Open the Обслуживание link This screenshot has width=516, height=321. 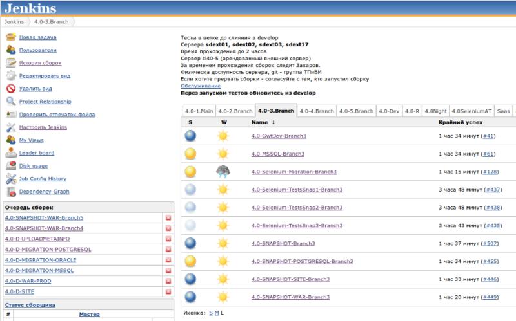pyautogui.click(x=201, y=86)
